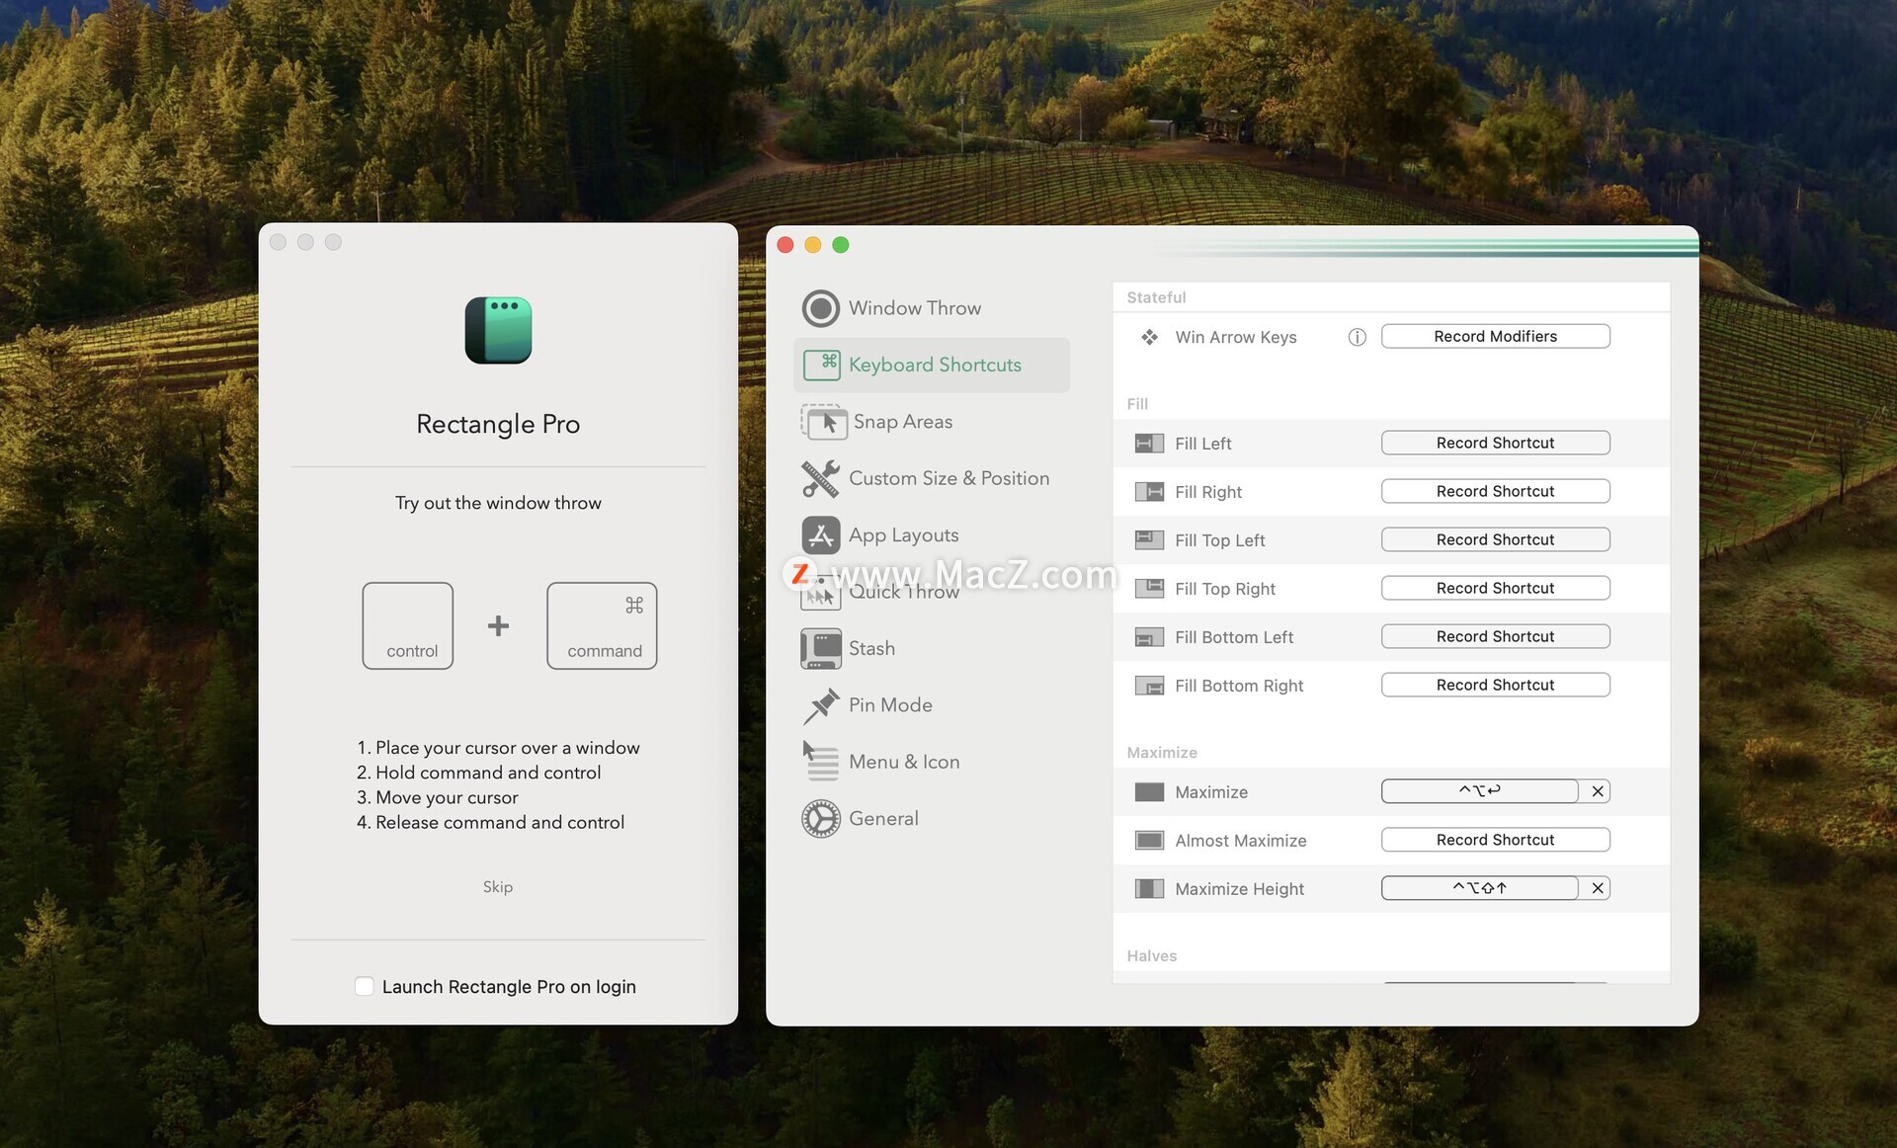The width and height of the screenshot is (1897, 1148).
Task: Record a shortcut for Fill Top Left
Action: click(1495, 539)
